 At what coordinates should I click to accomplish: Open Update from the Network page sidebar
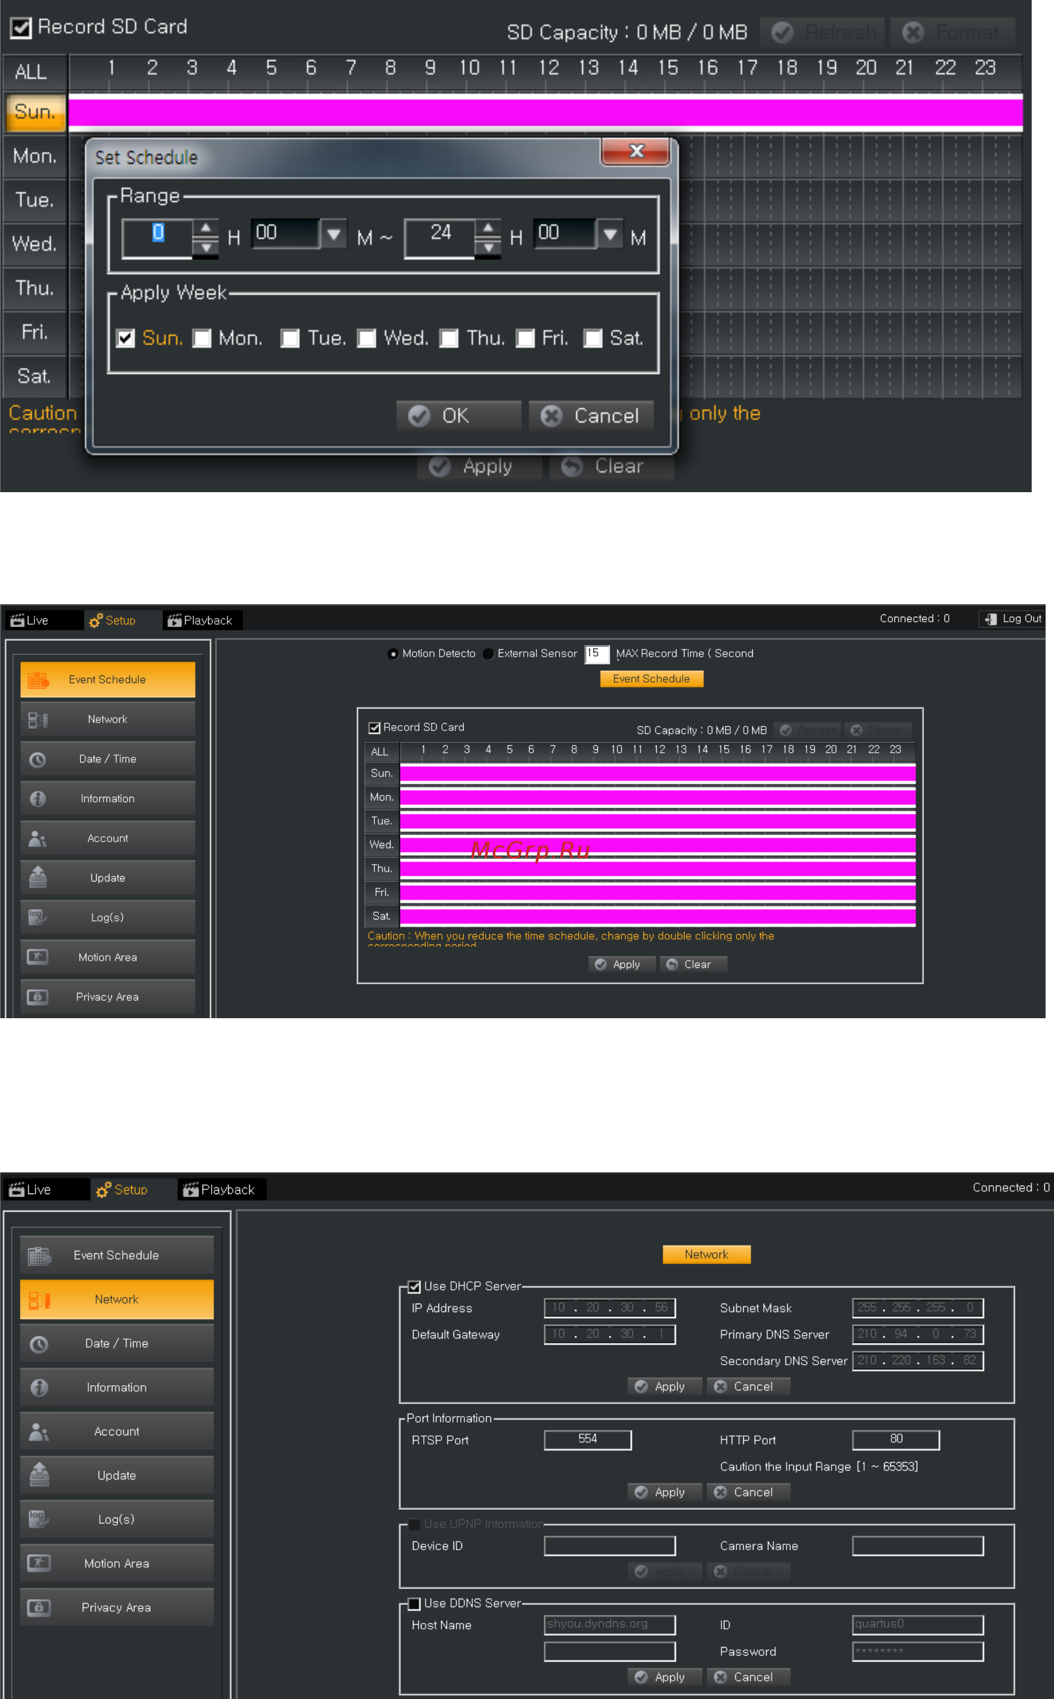tap(117, 1475)
